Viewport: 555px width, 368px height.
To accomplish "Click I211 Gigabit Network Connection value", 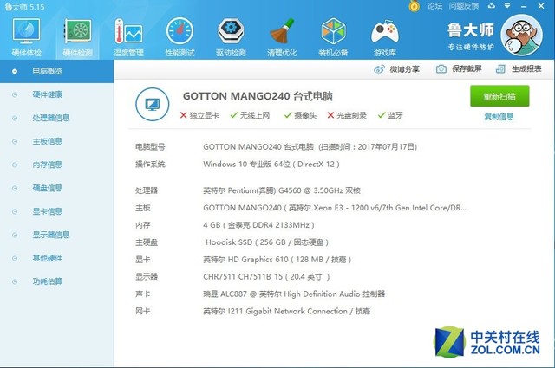I will pos(287,312).
